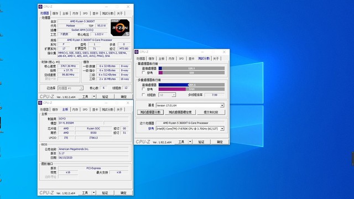Viewport: 354px width, 199px height.
Task: Click the name field AMD Ryzen 5 3600XT
Action: click(82, 21)
